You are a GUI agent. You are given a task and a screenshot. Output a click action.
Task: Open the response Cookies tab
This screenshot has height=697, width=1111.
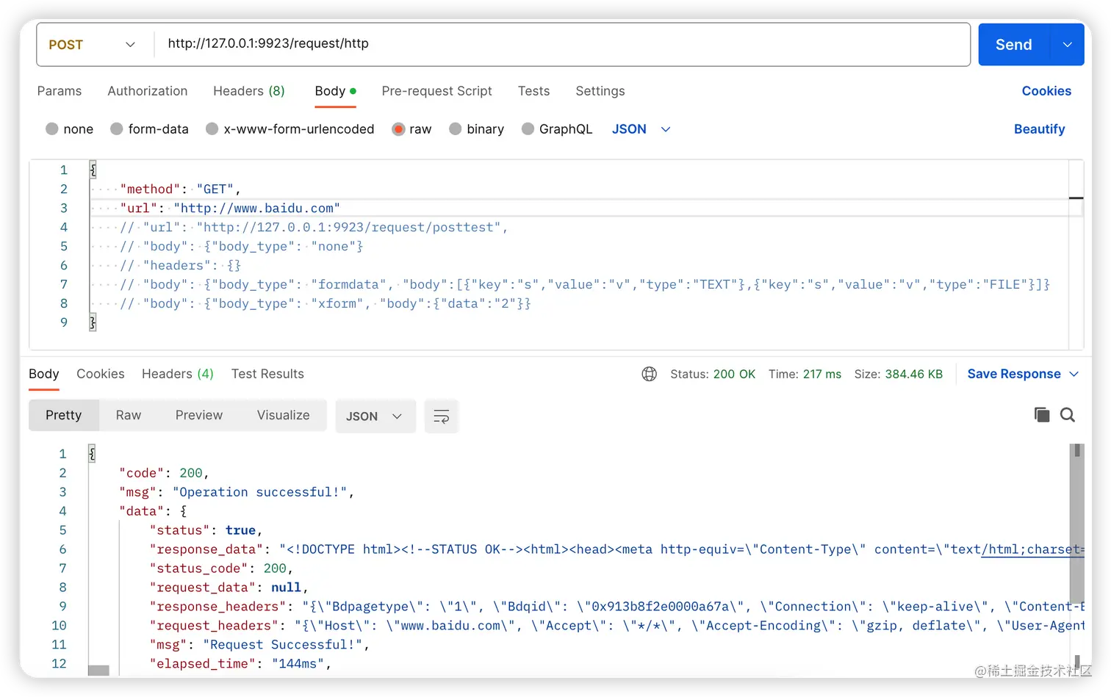pos(101,374)
